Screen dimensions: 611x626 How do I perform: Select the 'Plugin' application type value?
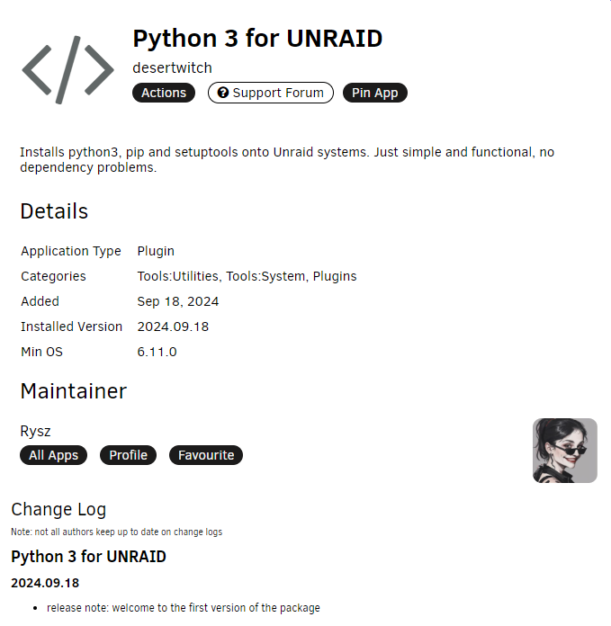point(156,251)
